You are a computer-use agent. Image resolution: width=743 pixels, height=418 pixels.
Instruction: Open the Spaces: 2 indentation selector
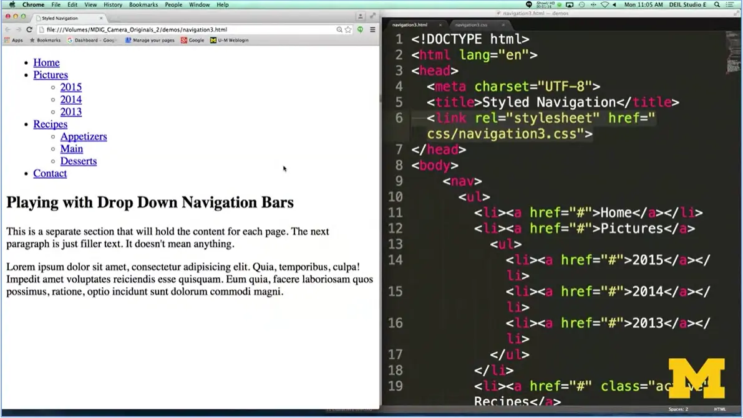click(x=678, y=409)
